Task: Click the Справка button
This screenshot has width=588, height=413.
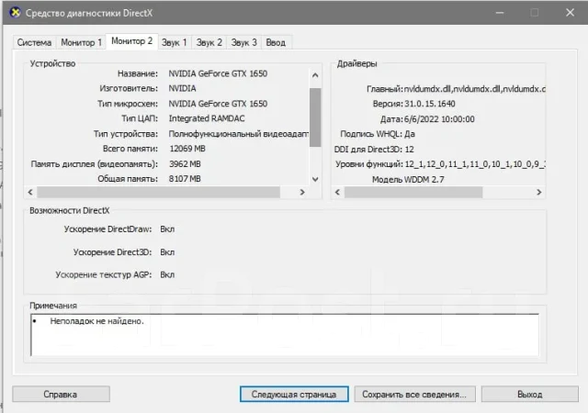Action: click(x=61, y=395)
